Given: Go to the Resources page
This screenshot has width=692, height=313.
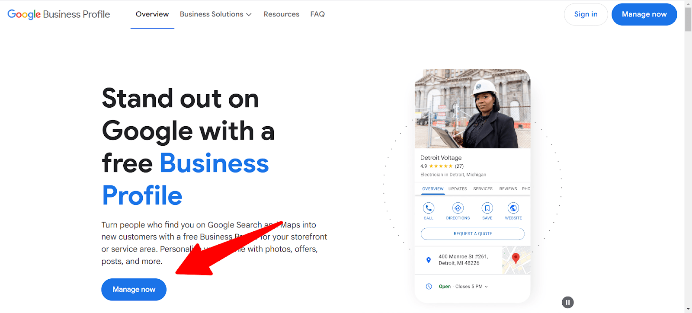Looking at the screenshot, I should coord(282,14).
